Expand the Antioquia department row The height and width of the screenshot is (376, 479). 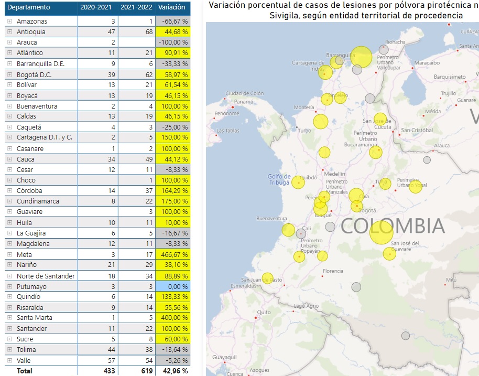point(9,32)
